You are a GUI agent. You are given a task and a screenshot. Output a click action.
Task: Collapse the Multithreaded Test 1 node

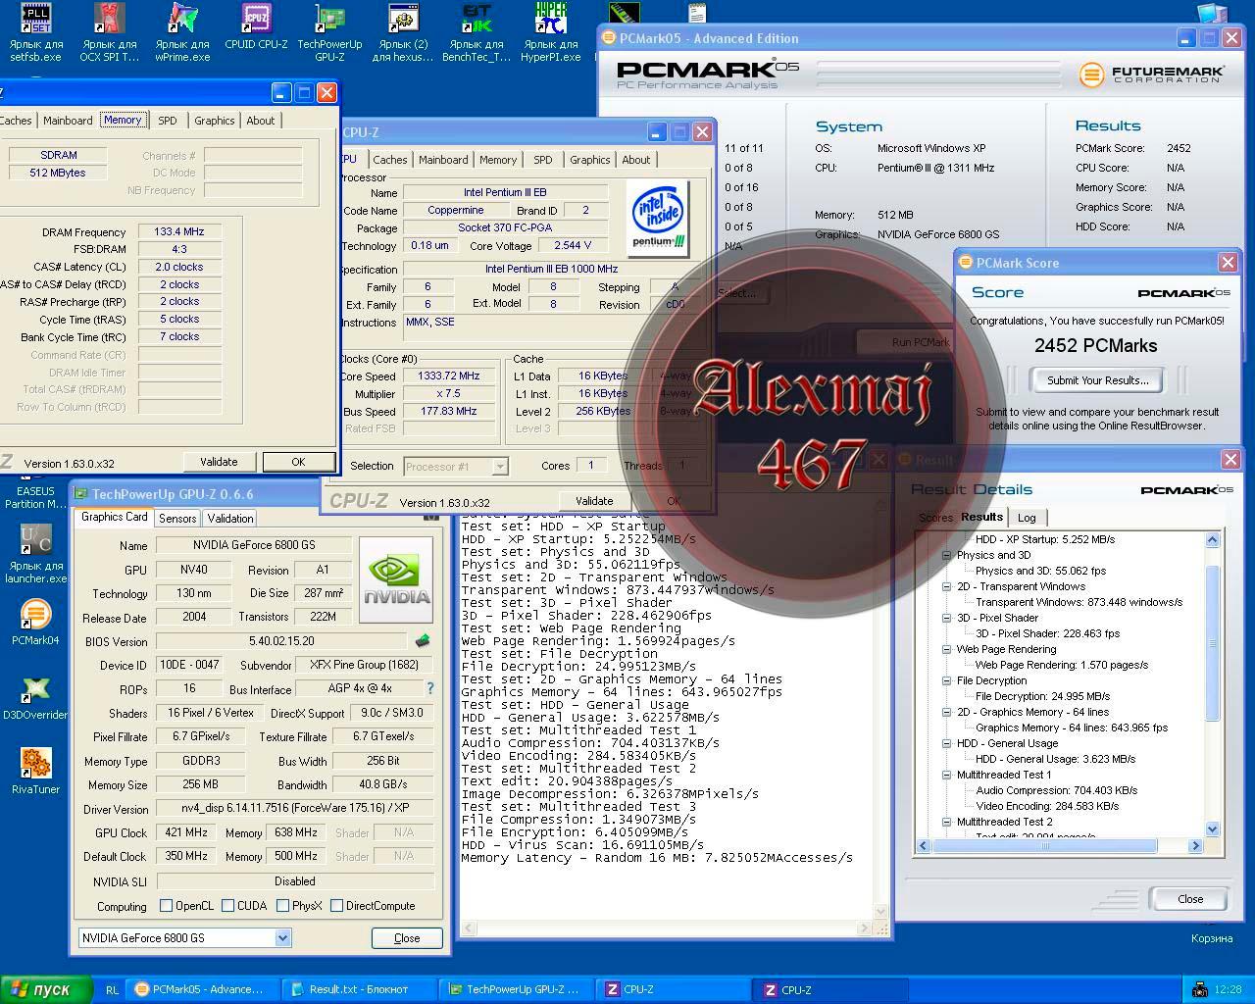point(947,775)
